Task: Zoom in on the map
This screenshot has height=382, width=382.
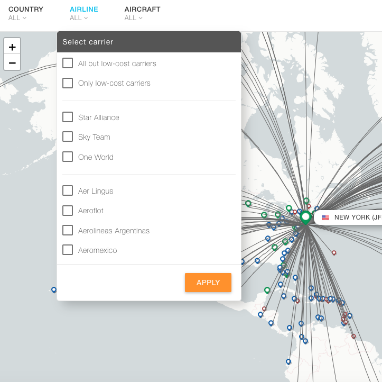Action: click(12, 47)
